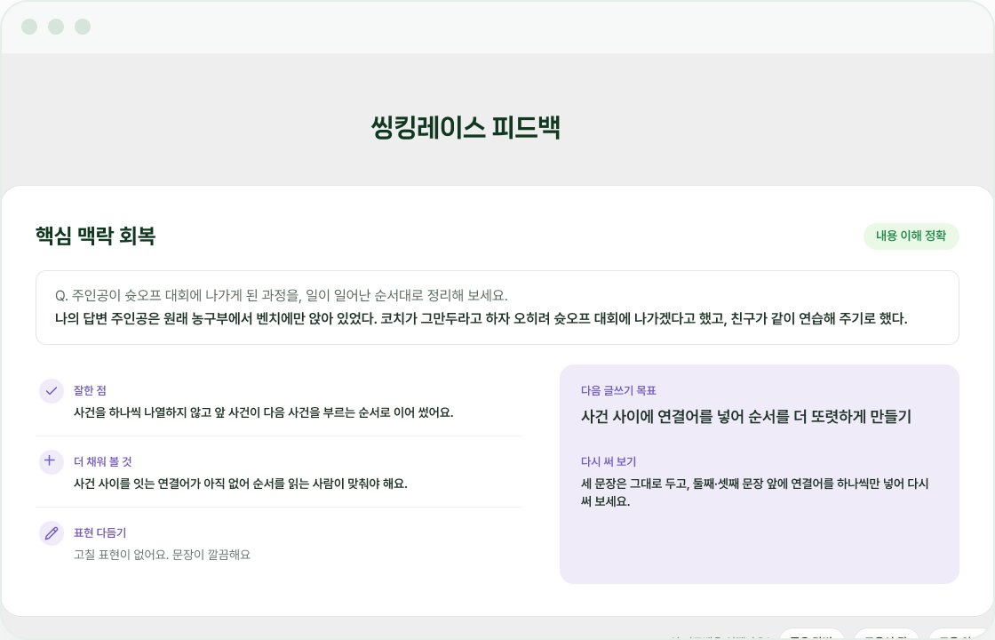Screen dimensions: 995x640
Task: Click the third window control dot
Action: click(83, 27)
